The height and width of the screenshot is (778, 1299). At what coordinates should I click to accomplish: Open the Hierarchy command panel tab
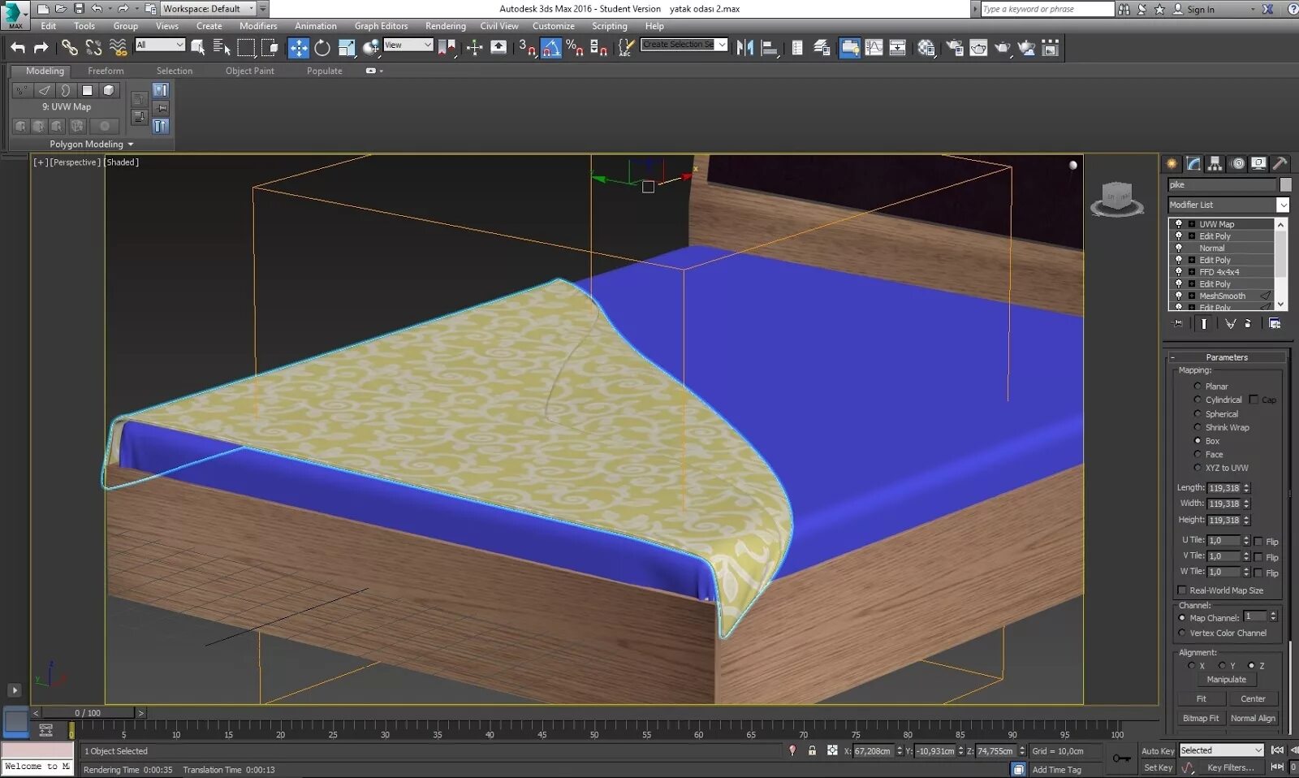click(x=1215, y=163)
